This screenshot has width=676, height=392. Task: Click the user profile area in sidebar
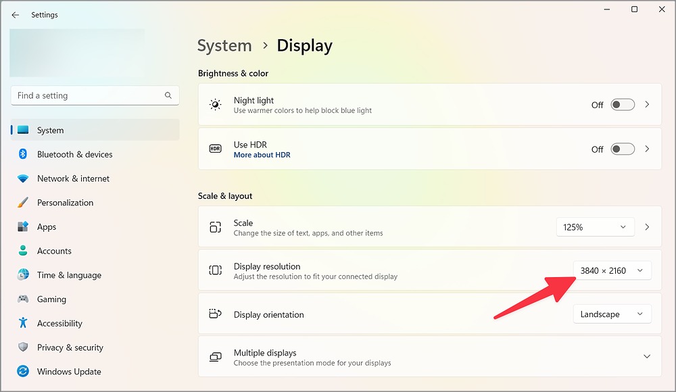point(77,53)
